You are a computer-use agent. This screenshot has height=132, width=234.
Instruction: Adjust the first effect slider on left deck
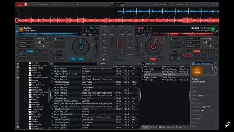[40, 38]
